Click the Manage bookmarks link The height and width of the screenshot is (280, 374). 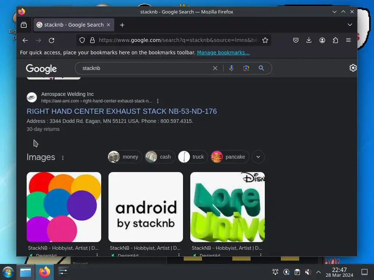223,52
